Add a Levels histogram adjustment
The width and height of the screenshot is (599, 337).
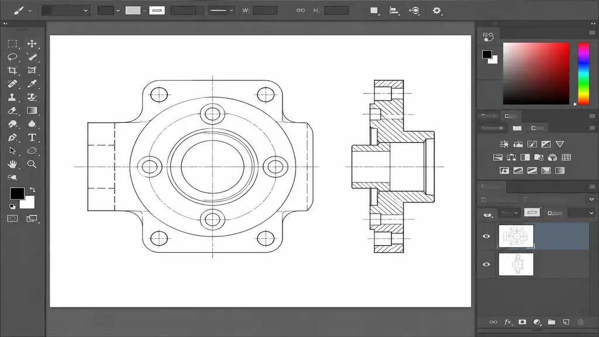click(x=518, y=144)
